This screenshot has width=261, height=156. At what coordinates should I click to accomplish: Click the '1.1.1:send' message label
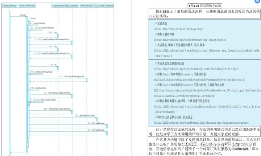32,19
